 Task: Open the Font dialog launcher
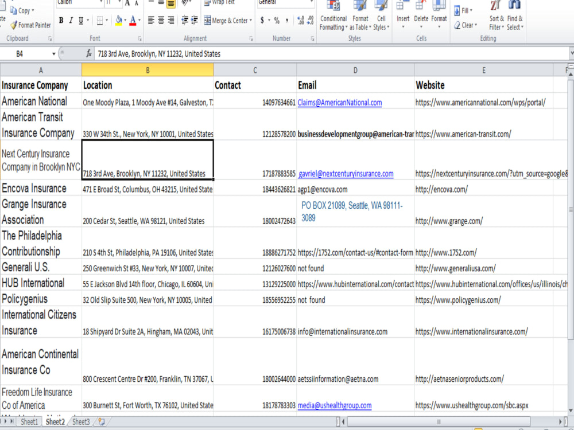tap(140, 38)
